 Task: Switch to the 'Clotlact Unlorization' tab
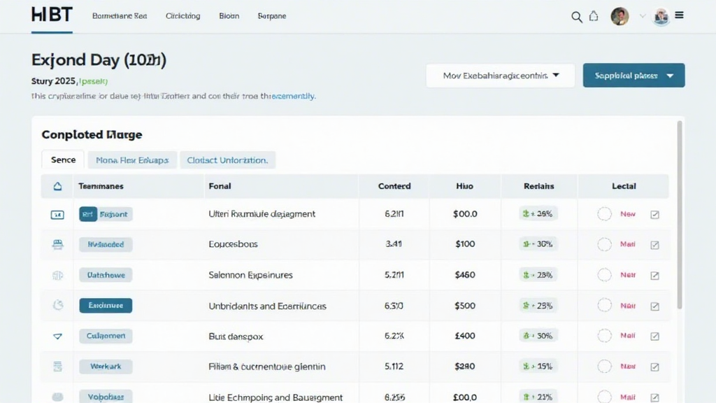(x=227, y=160)
